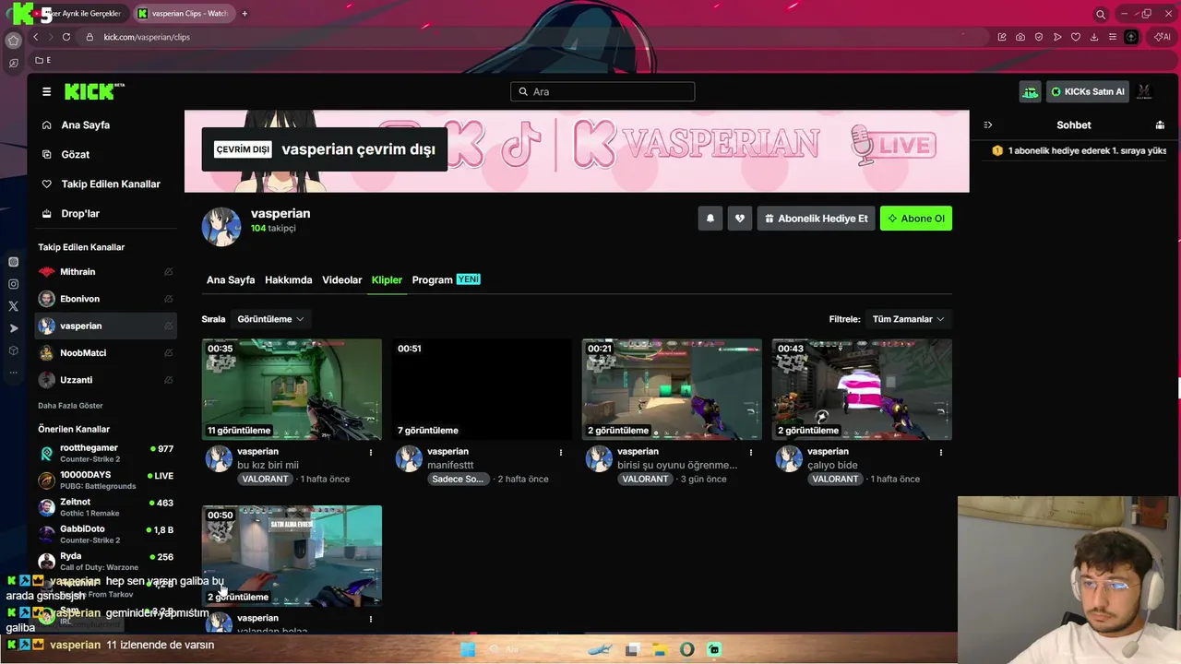Open a new browser tab
This screenshot has height=664, width=1181.
pyautogui.click(x=245, y=14)
